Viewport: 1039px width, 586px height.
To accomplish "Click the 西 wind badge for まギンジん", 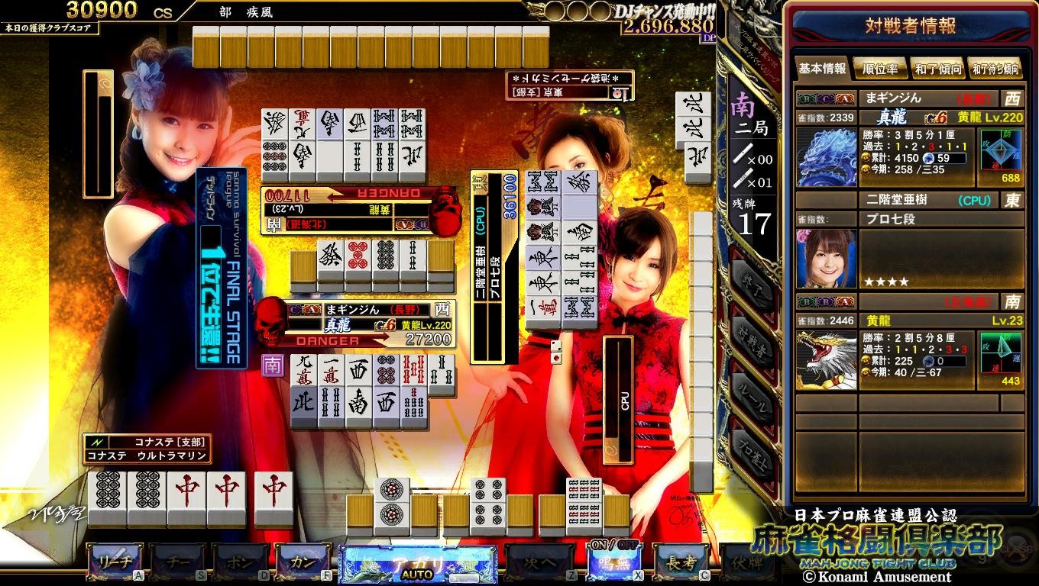I will pos(1012,98).
